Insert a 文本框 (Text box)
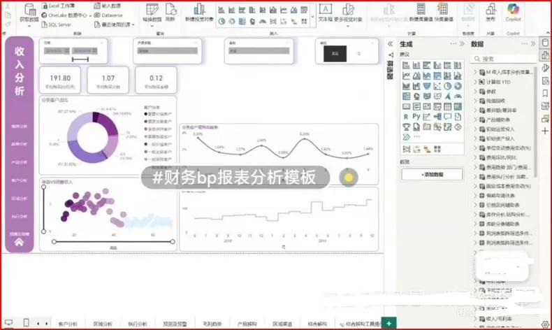 pyautogui.click(x=326, y=15)
